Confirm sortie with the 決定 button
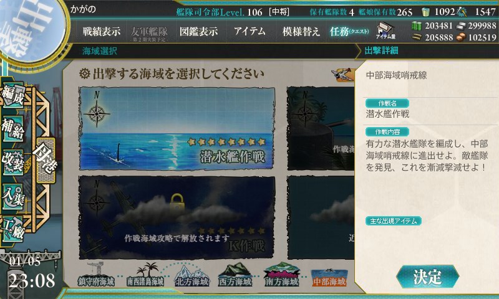This screenshot has width=499, height=299. click(427, 277)
